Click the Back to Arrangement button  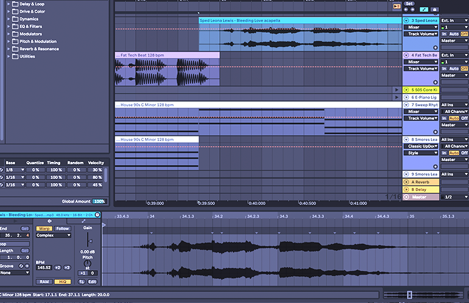(397, 6)
